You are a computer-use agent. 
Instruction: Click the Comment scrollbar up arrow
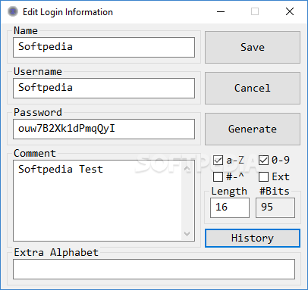187,168
